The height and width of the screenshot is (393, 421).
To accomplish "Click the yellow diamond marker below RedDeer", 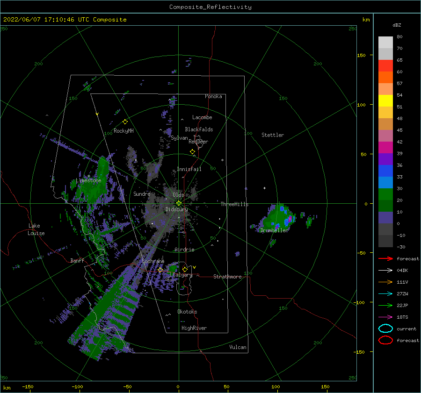I will pos(193,152).
